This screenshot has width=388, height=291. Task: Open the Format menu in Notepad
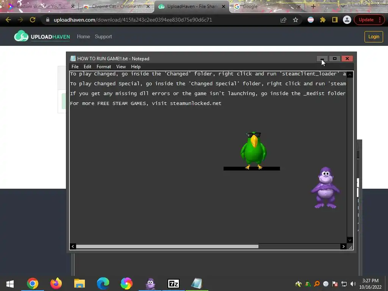[x=104, y=67]
